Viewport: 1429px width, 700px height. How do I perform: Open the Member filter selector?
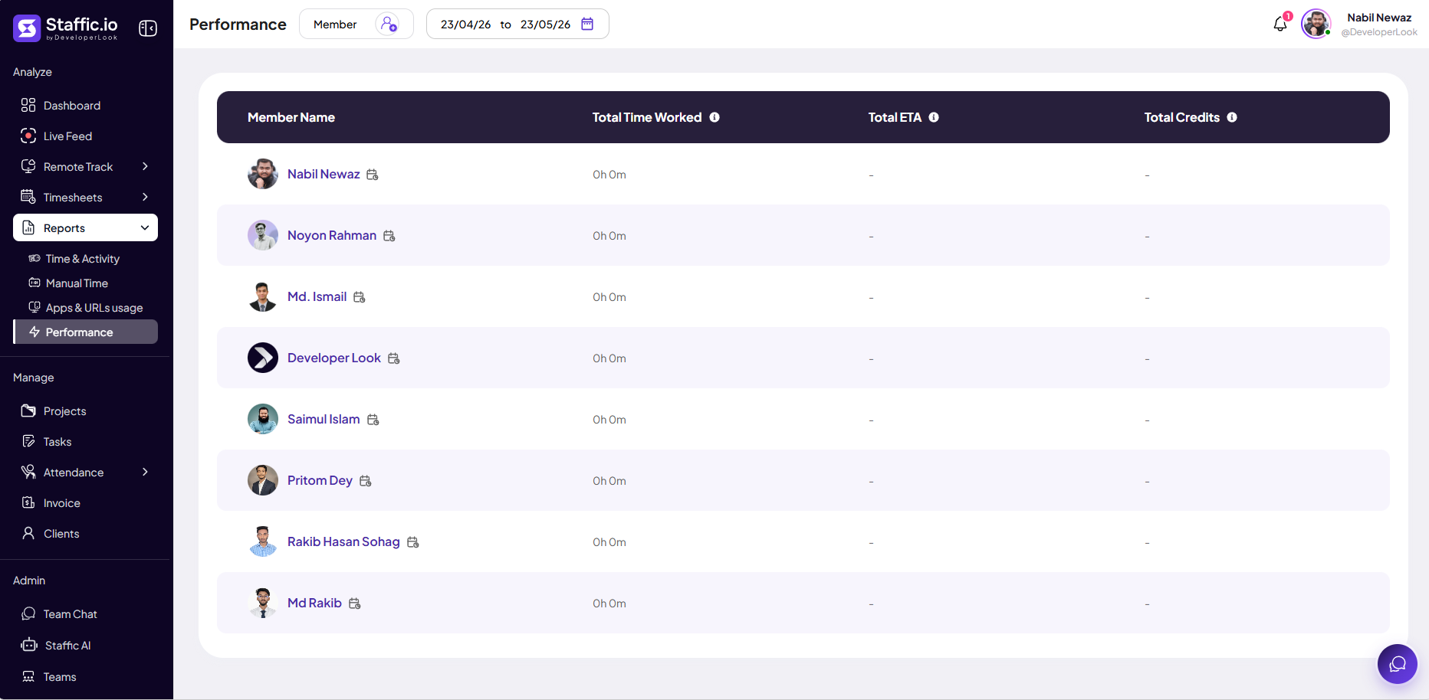click(356, 24)
